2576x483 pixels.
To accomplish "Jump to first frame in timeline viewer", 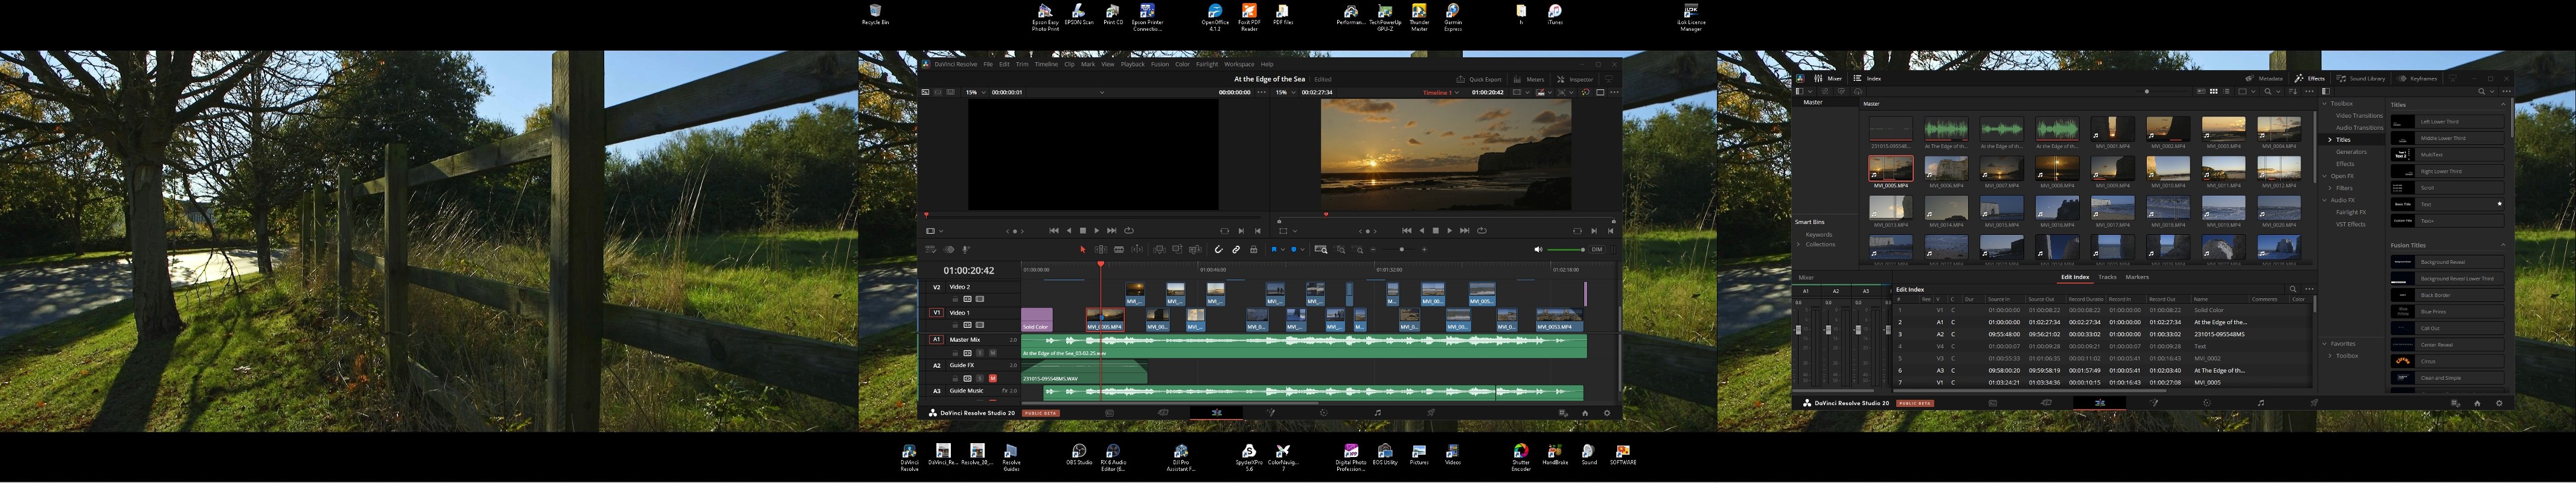I will (x=1406, y=231).
